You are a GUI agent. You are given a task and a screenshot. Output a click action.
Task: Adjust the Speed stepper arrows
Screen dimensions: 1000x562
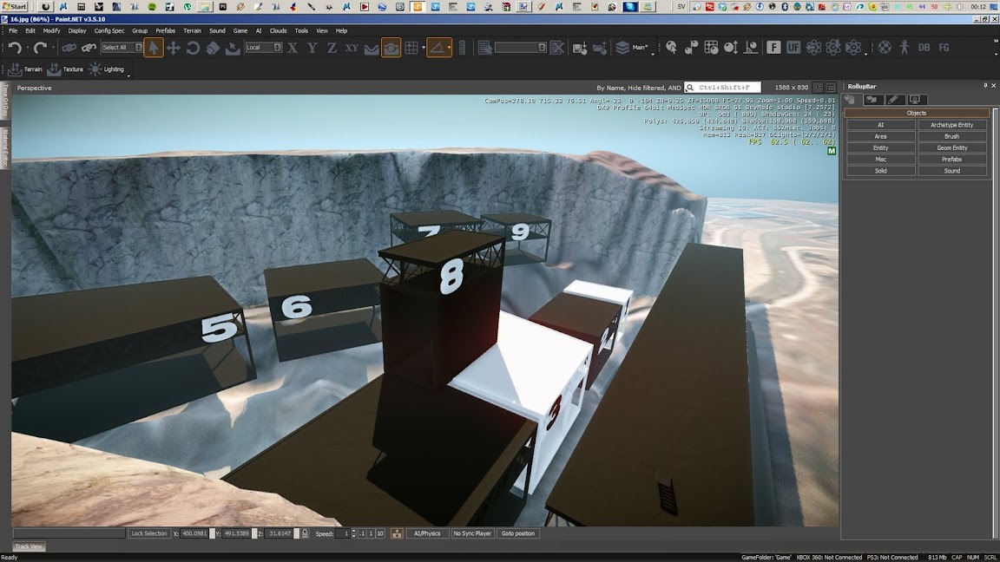coord(354,533)
